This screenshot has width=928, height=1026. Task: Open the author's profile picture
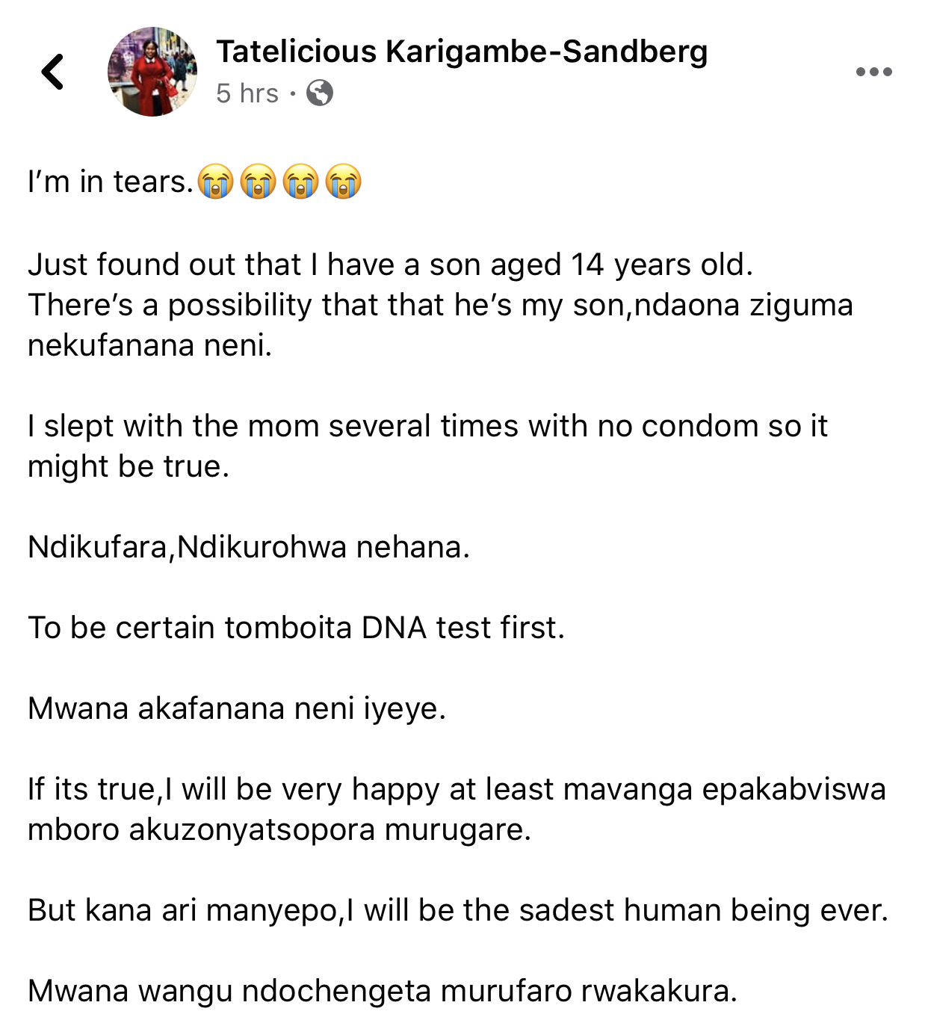(152, 72)
